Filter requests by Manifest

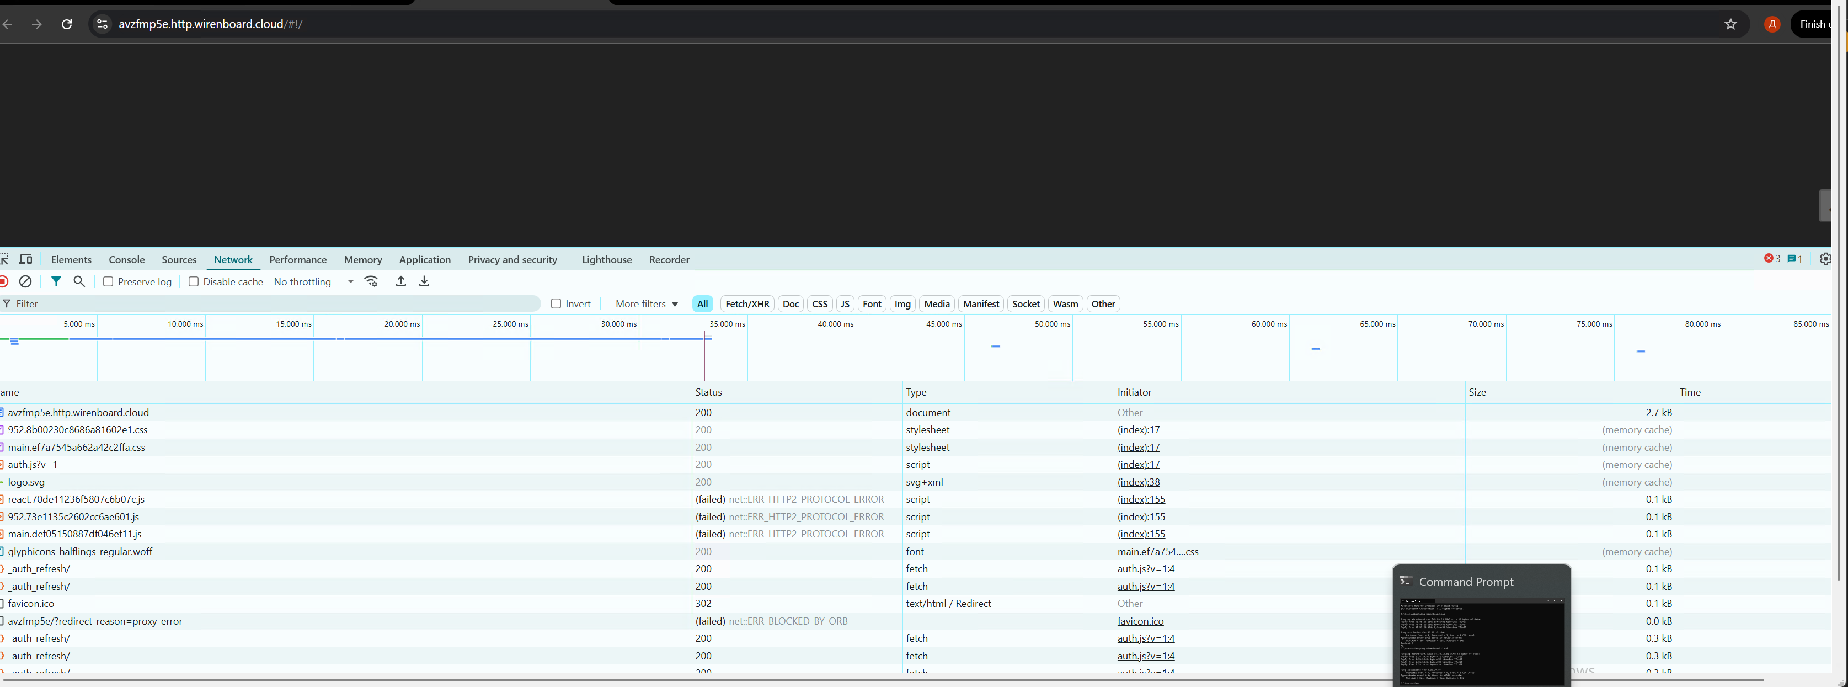pos(981,303)
